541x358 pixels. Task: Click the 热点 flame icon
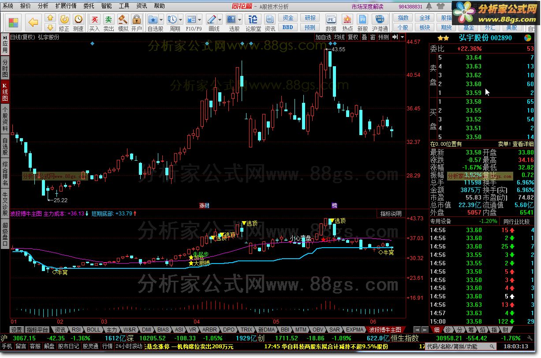[x=347, y=22]
